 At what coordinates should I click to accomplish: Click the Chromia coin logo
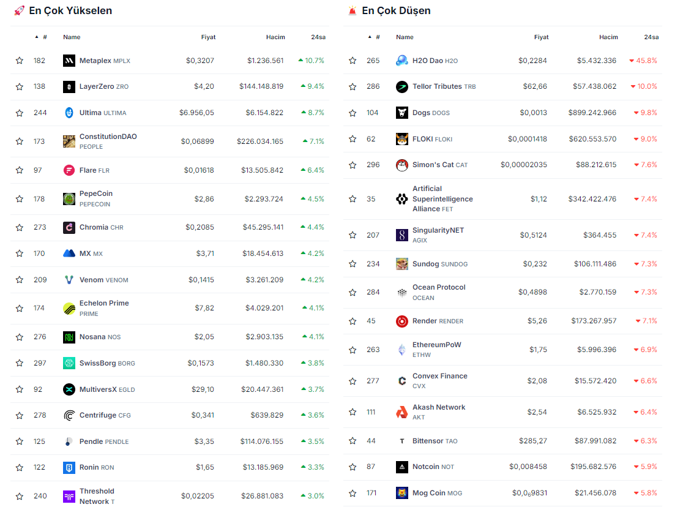click(69, 228)
